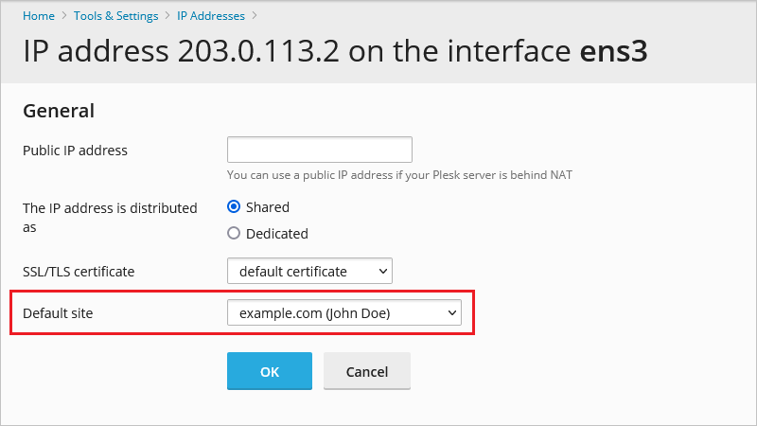Open the Default site dropdown
Screen dimensions: 757x426
[343, 312]
